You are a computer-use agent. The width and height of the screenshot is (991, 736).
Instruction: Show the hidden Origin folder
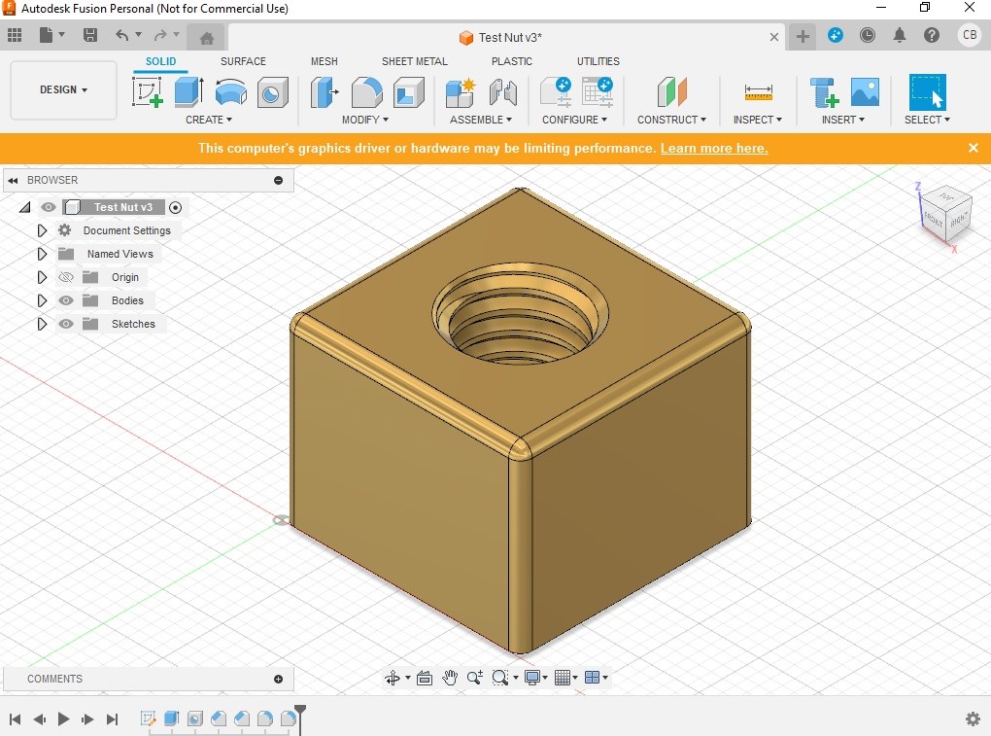click(x=66, y=277)
